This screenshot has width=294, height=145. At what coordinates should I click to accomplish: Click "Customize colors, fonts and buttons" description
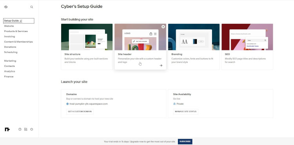(x=192, y=60)
